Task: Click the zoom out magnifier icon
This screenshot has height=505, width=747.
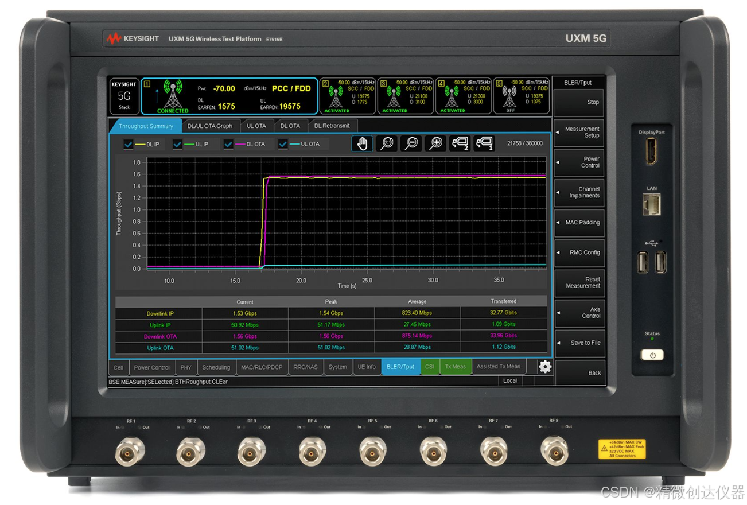Action: coord(411,143)
